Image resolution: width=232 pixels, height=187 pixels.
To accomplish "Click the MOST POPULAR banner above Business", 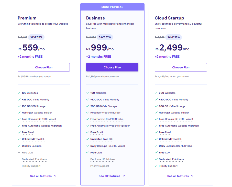I will pos(112,7).
